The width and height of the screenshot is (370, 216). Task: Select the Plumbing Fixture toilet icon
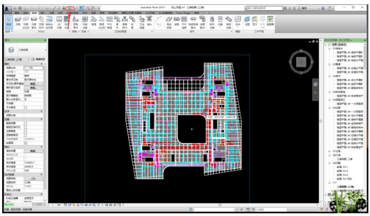(142, 21)
